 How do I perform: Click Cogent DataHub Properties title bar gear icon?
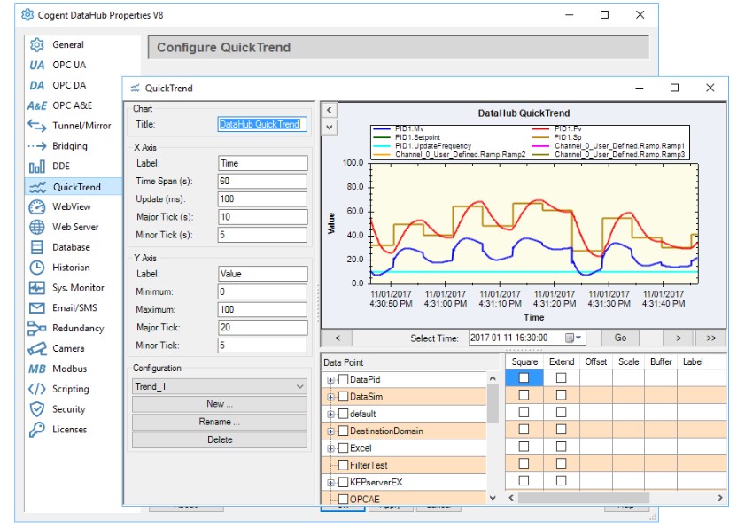click(27, 15)
